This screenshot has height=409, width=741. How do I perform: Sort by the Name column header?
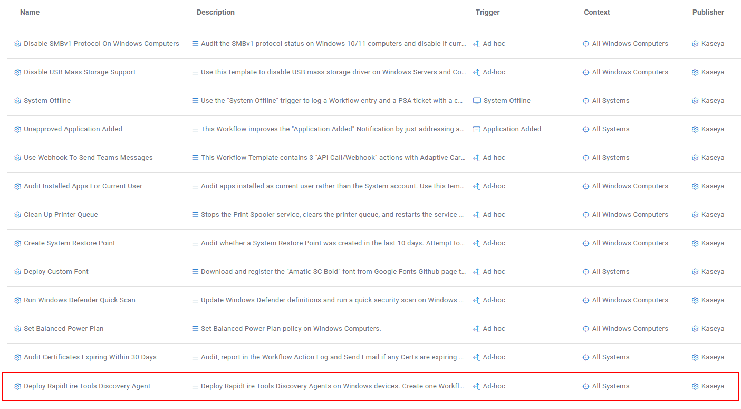(x=30, y=12)
